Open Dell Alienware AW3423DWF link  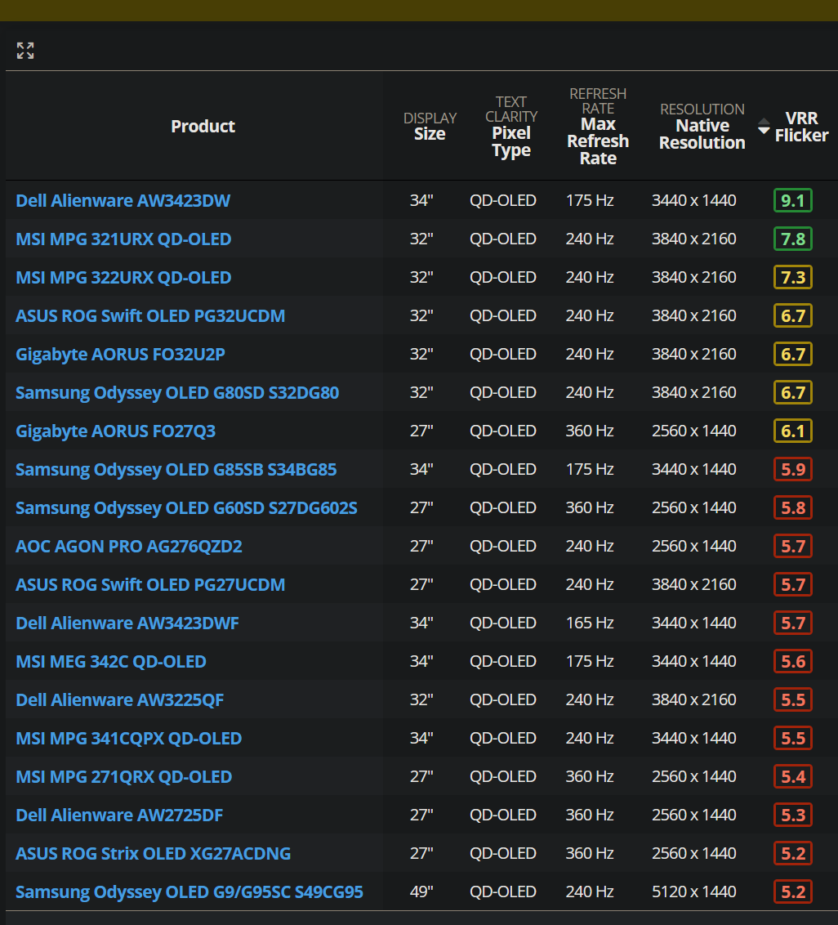pyautogui.click(x=127, y=623)
